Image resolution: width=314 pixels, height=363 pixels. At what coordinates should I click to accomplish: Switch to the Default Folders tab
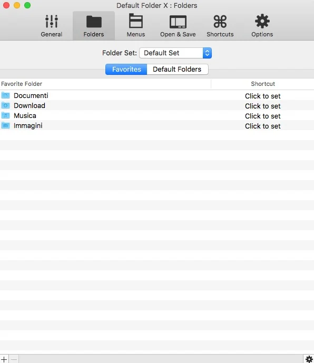pos(178,69)
